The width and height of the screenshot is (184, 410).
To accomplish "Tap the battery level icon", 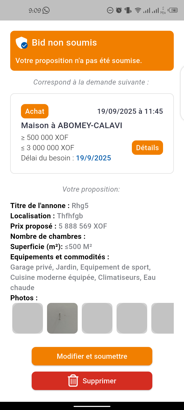I will click(x=173, y=11).
